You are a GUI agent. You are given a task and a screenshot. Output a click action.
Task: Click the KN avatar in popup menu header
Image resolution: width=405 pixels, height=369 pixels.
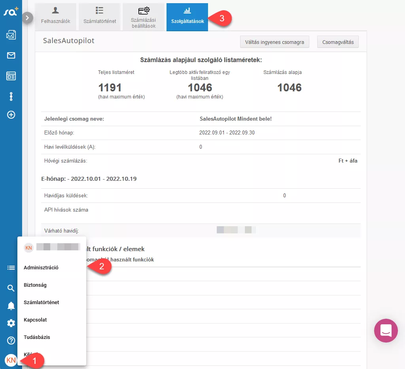pos(28,248)
